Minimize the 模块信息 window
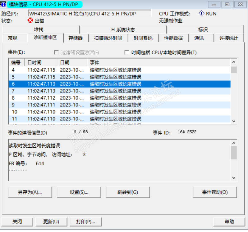The height and width of the screenshot is (232, 248). [x=214, y=4]
